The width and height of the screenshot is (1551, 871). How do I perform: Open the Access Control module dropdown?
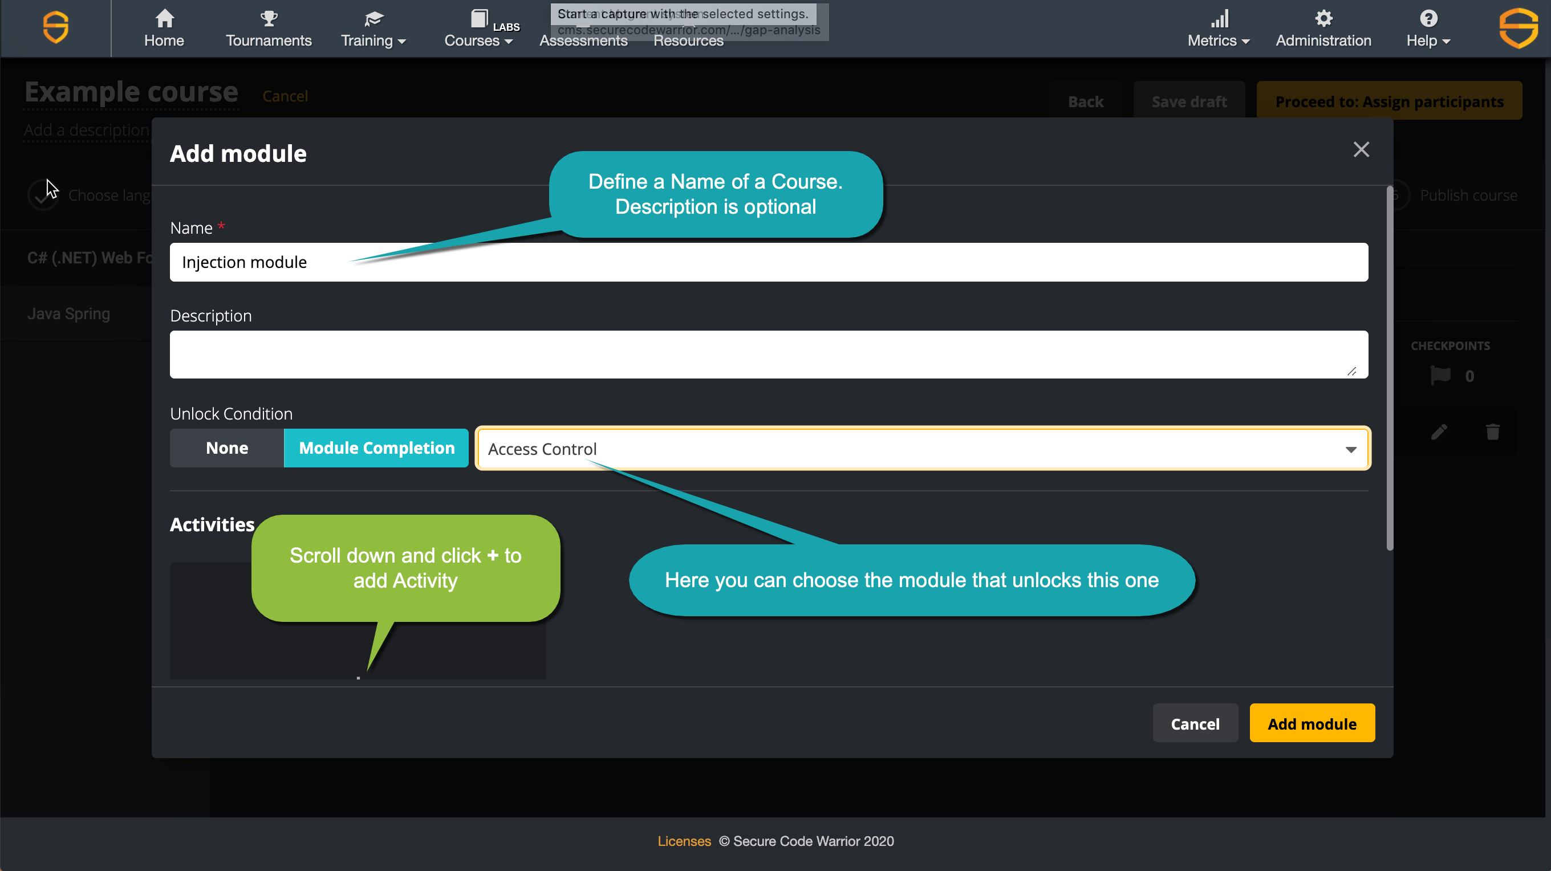click(922, 449)
